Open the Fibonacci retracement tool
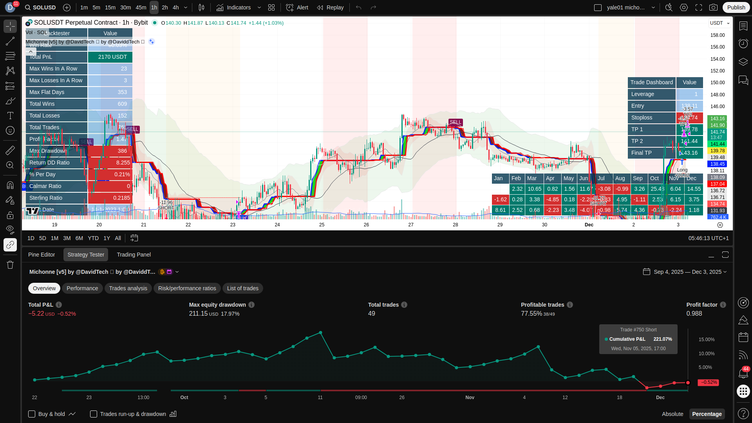 click(x=10, y=56)
